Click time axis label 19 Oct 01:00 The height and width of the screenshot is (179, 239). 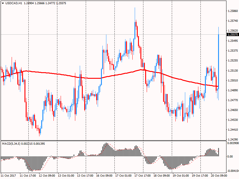pos(181,176)
